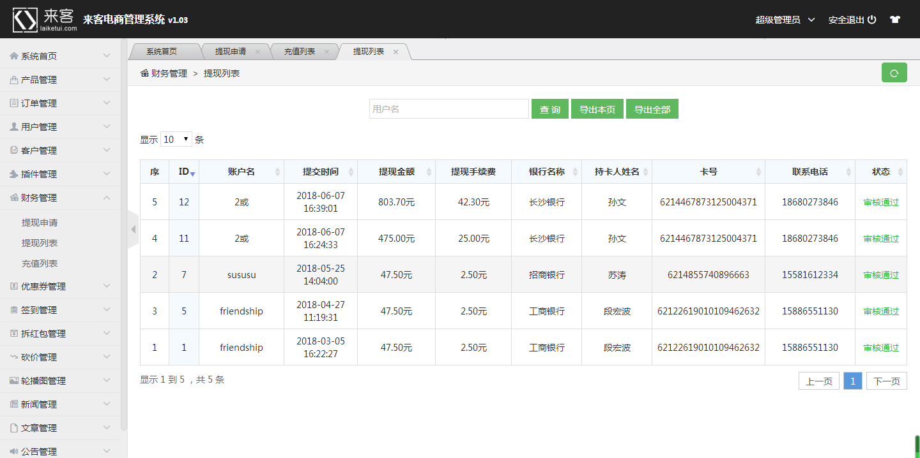
Task: Click the 插件管理 puzzle icon
Action: (x=14, y=174)
